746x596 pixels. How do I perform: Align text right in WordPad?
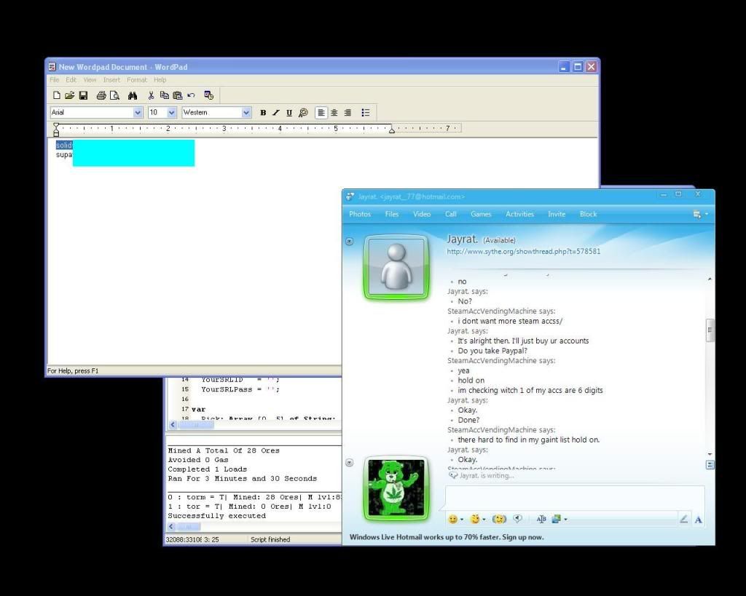(348, 113)
